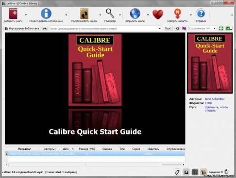This screenshot has height=178, width=236.
Task: Click the Convert books icon
Action: tap(84, 14)
